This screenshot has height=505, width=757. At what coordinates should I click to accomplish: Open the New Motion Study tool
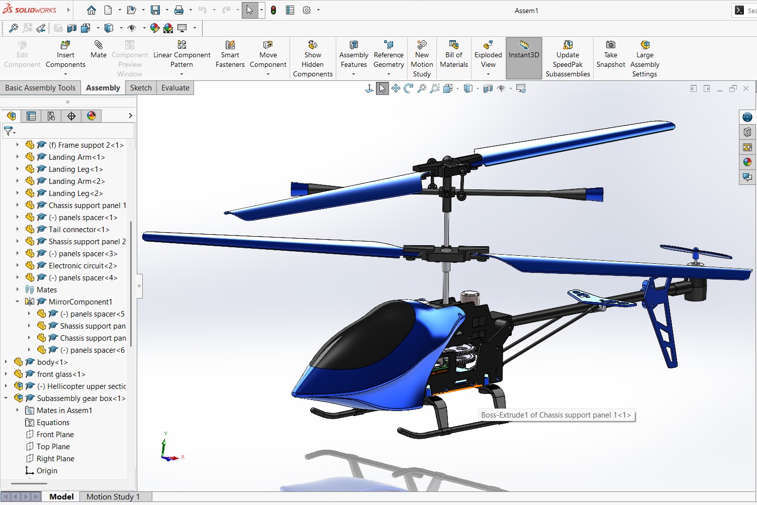422,45
